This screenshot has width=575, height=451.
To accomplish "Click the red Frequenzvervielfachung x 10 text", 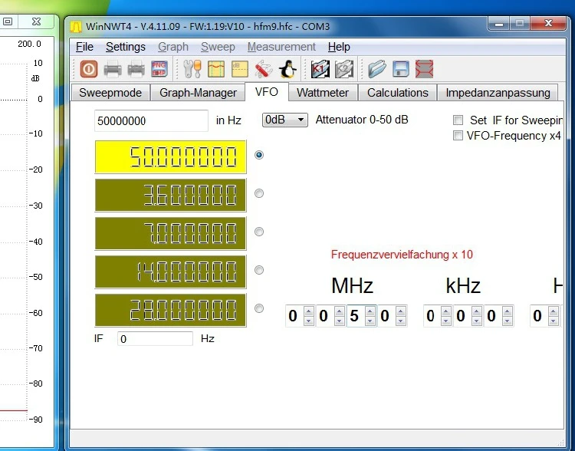I will coord(402,255).
